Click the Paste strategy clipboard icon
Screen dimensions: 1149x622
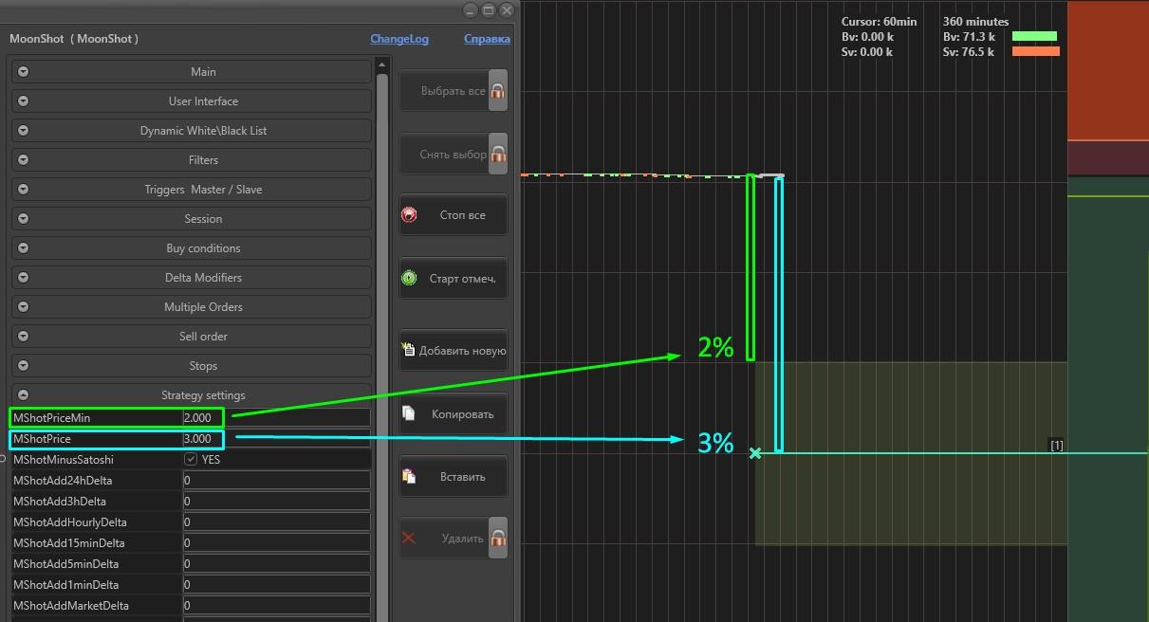[409, 476]
